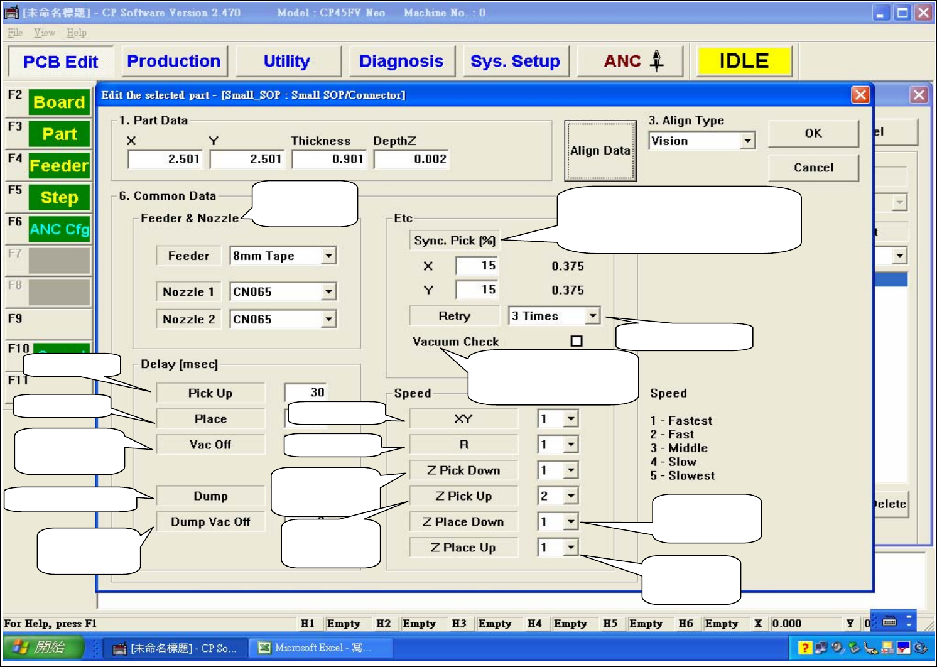Close the Edit selected part dialog
The image size is (937, 667).
pyautogui.click(x=860, y=95)
